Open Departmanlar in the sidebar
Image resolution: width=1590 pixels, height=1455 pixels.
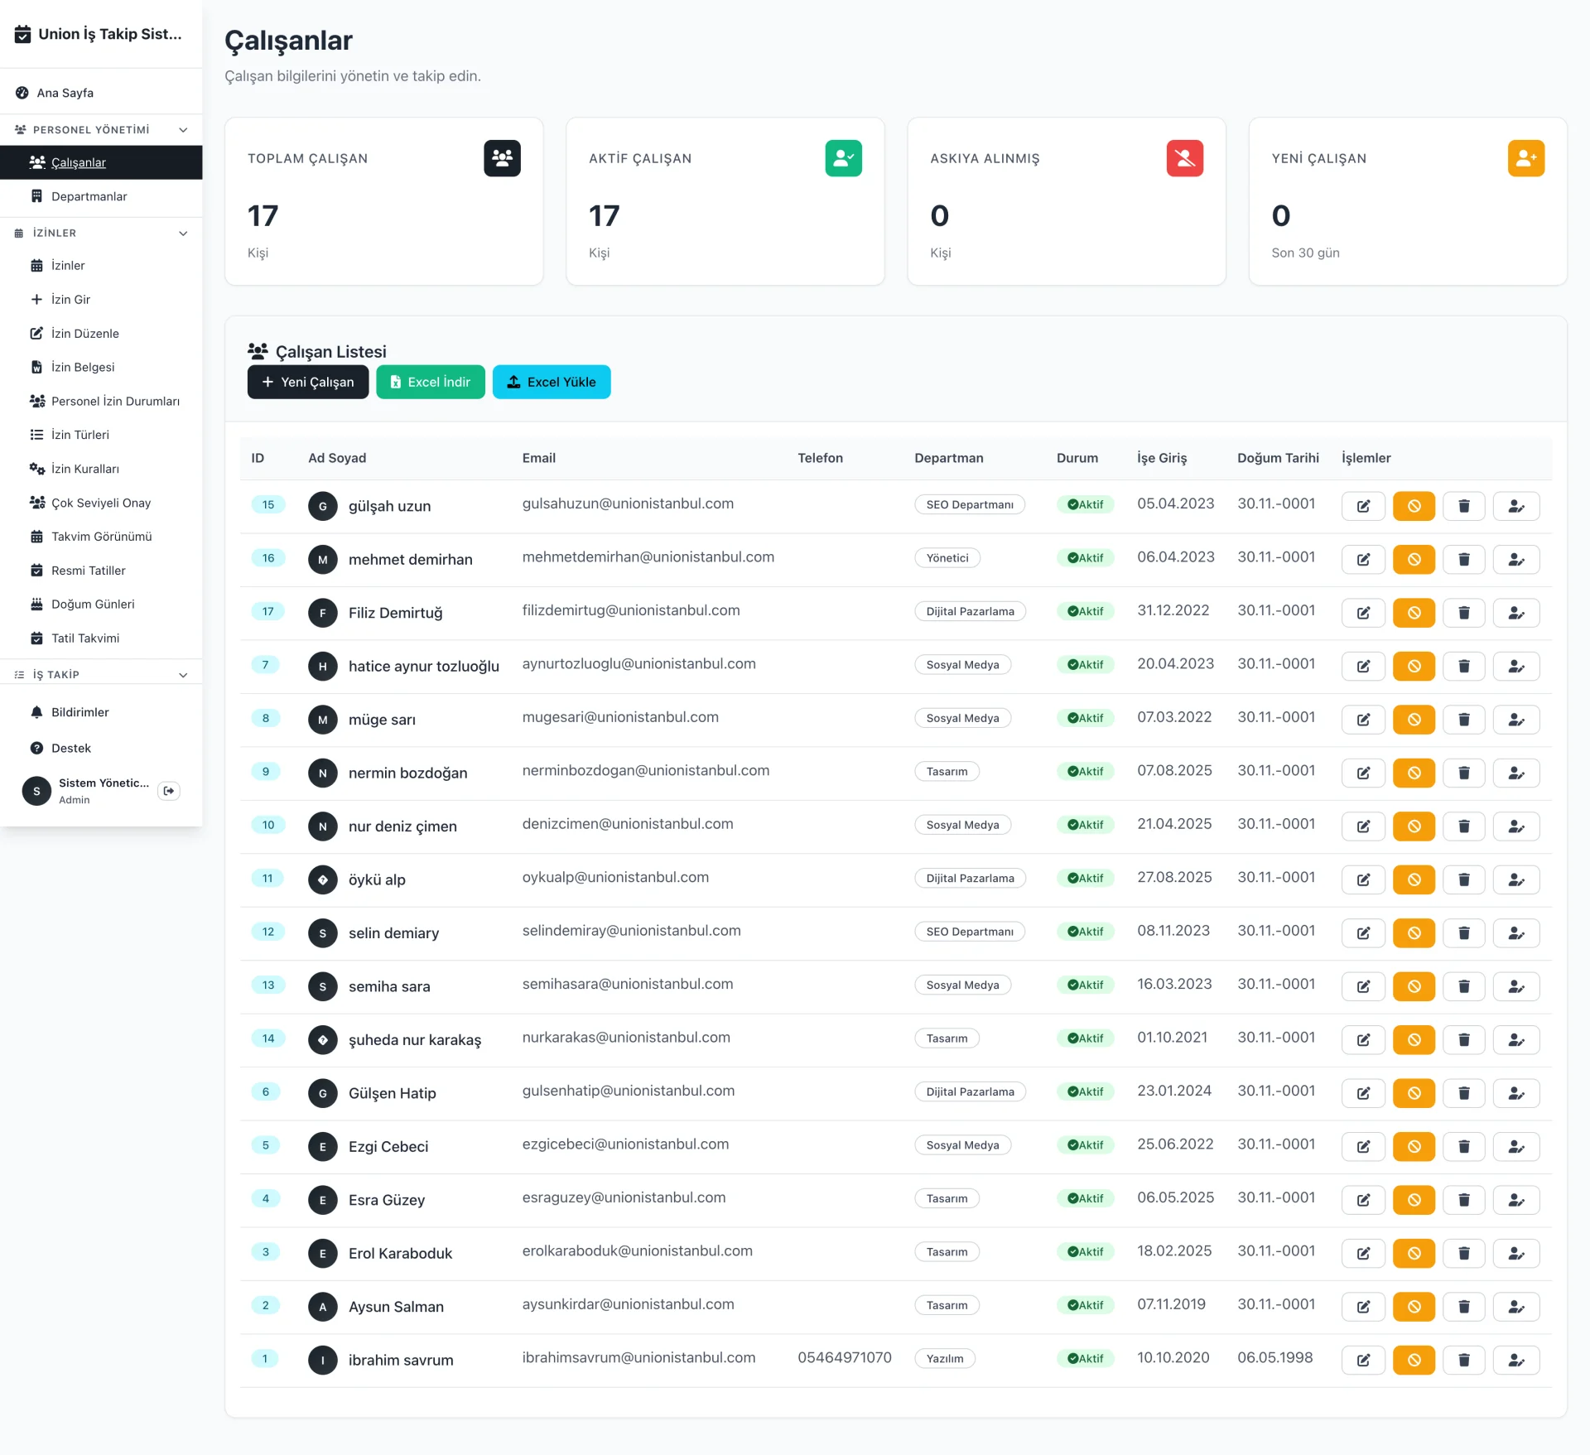point(89,196)
